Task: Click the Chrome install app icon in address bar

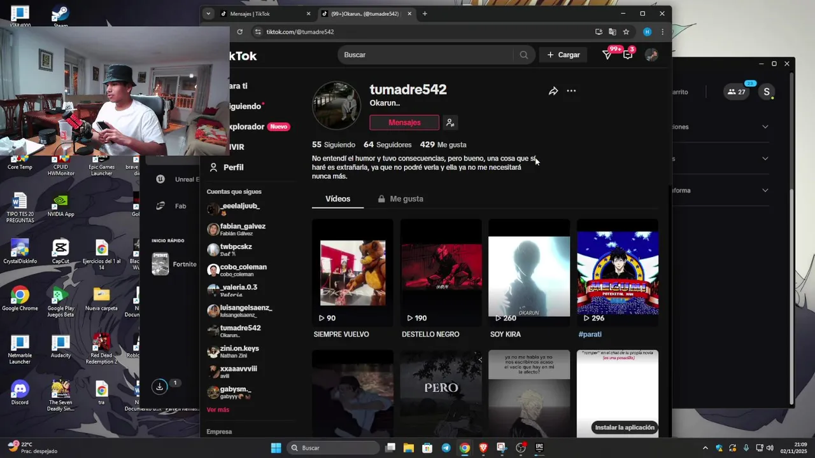Action: click(x=599, y=32)
